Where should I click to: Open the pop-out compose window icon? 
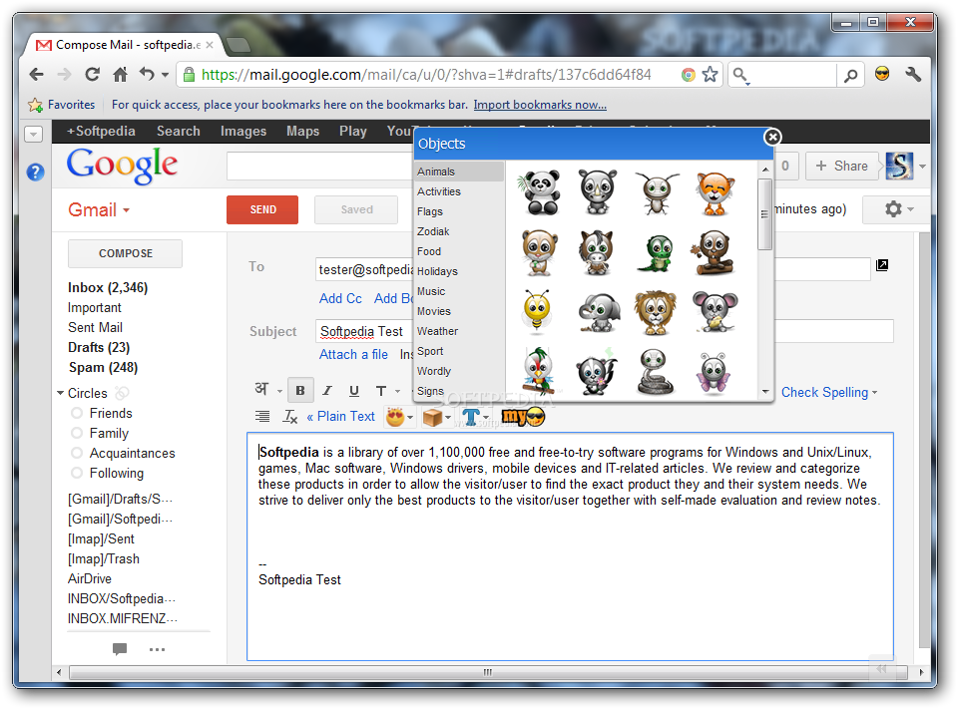point(881,265)
